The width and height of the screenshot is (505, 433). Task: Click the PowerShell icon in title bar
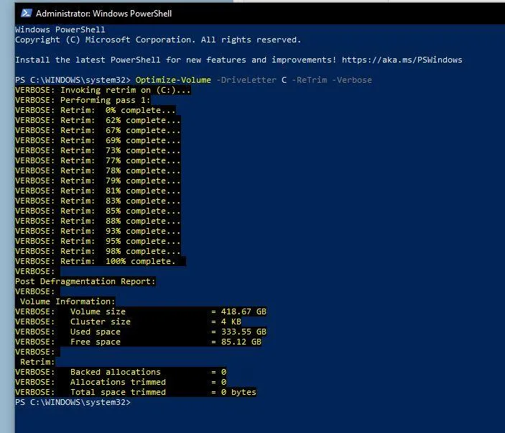click(26, 13)
